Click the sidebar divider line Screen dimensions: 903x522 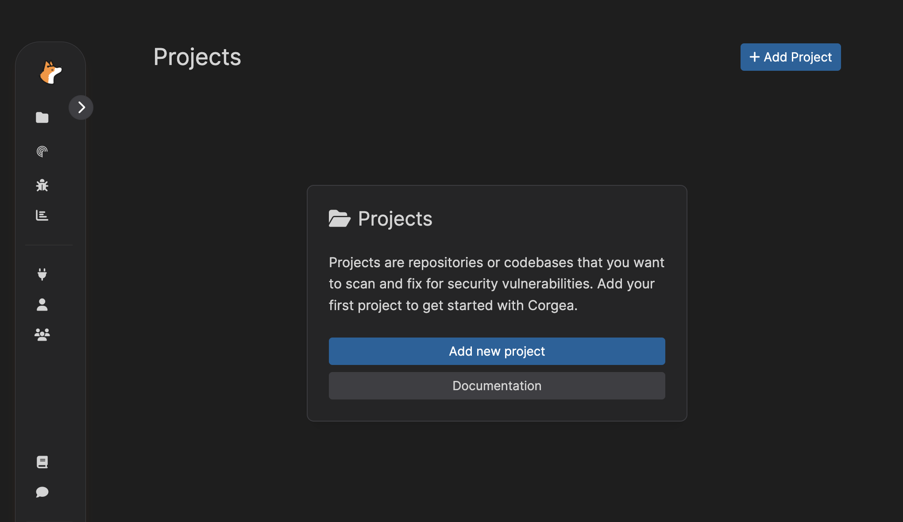49,245
